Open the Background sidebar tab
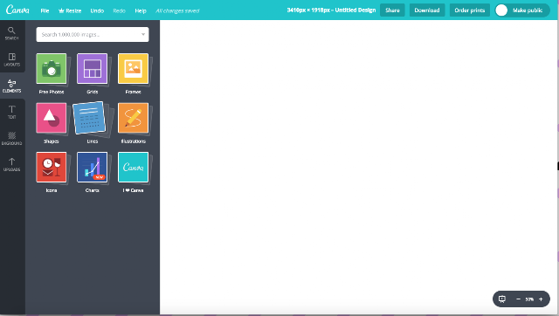The height and width of the screenshot is (316, 559). (11, 138)
